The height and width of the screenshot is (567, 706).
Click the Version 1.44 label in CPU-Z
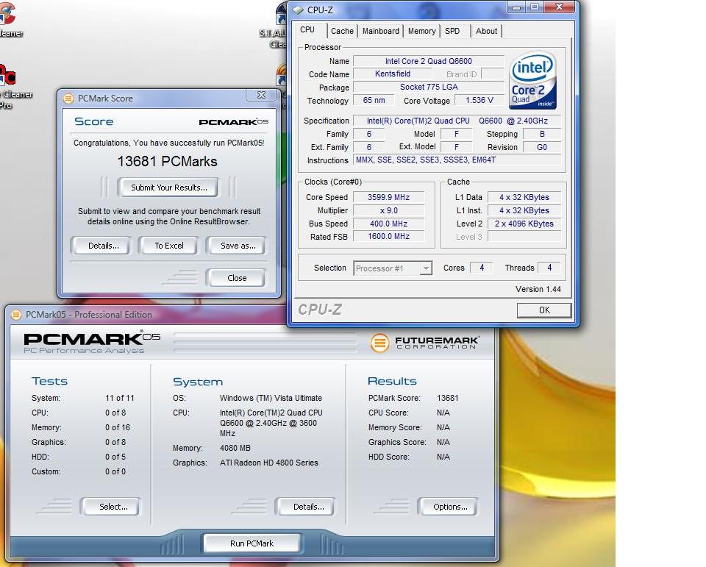coord(538,289)
